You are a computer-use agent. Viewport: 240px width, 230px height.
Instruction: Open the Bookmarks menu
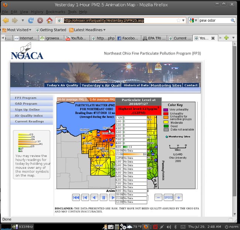pos(55,12)
